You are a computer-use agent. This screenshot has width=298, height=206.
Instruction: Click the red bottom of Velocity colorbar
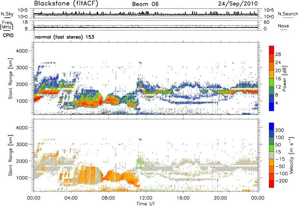click(x=272, y=184)
